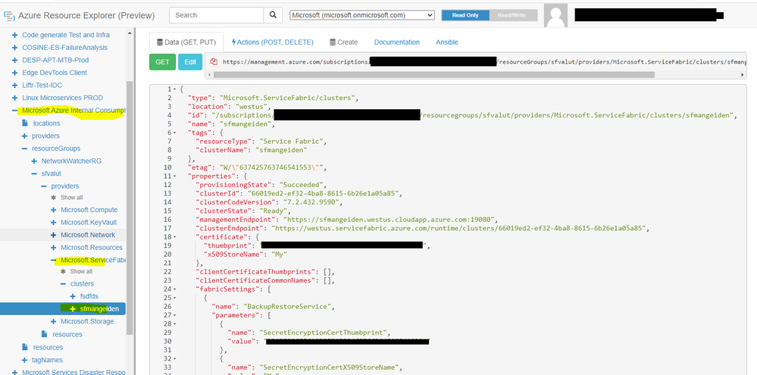This screenshot has width=757, height=375.
Task: Click the tree panel vertical scrollbar
Action: 129,208
